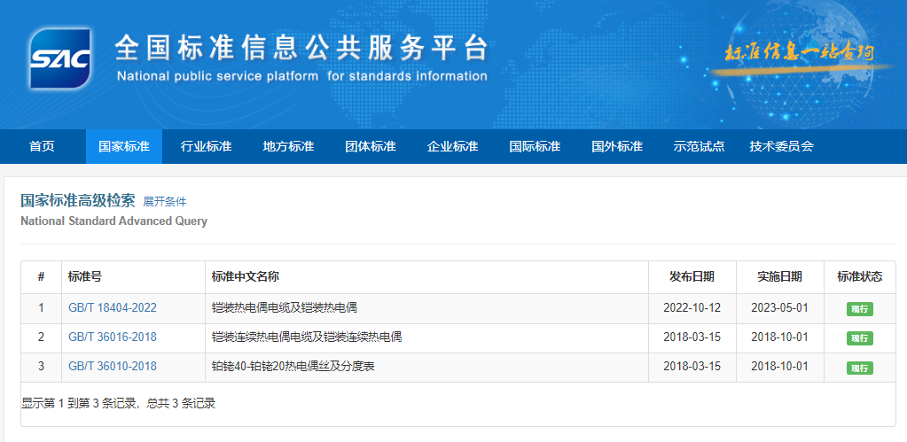The image size is (907, 442).
Task: Open the 国外标准 section
Action: [617, 147]
